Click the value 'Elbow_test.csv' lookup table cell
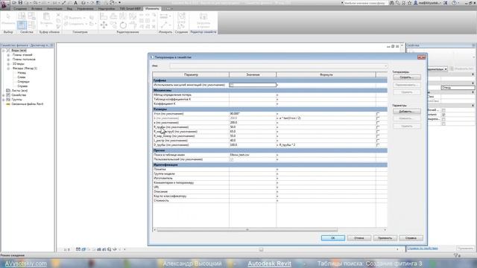Screen dimensions: 477x268 [x=253, y=155]
